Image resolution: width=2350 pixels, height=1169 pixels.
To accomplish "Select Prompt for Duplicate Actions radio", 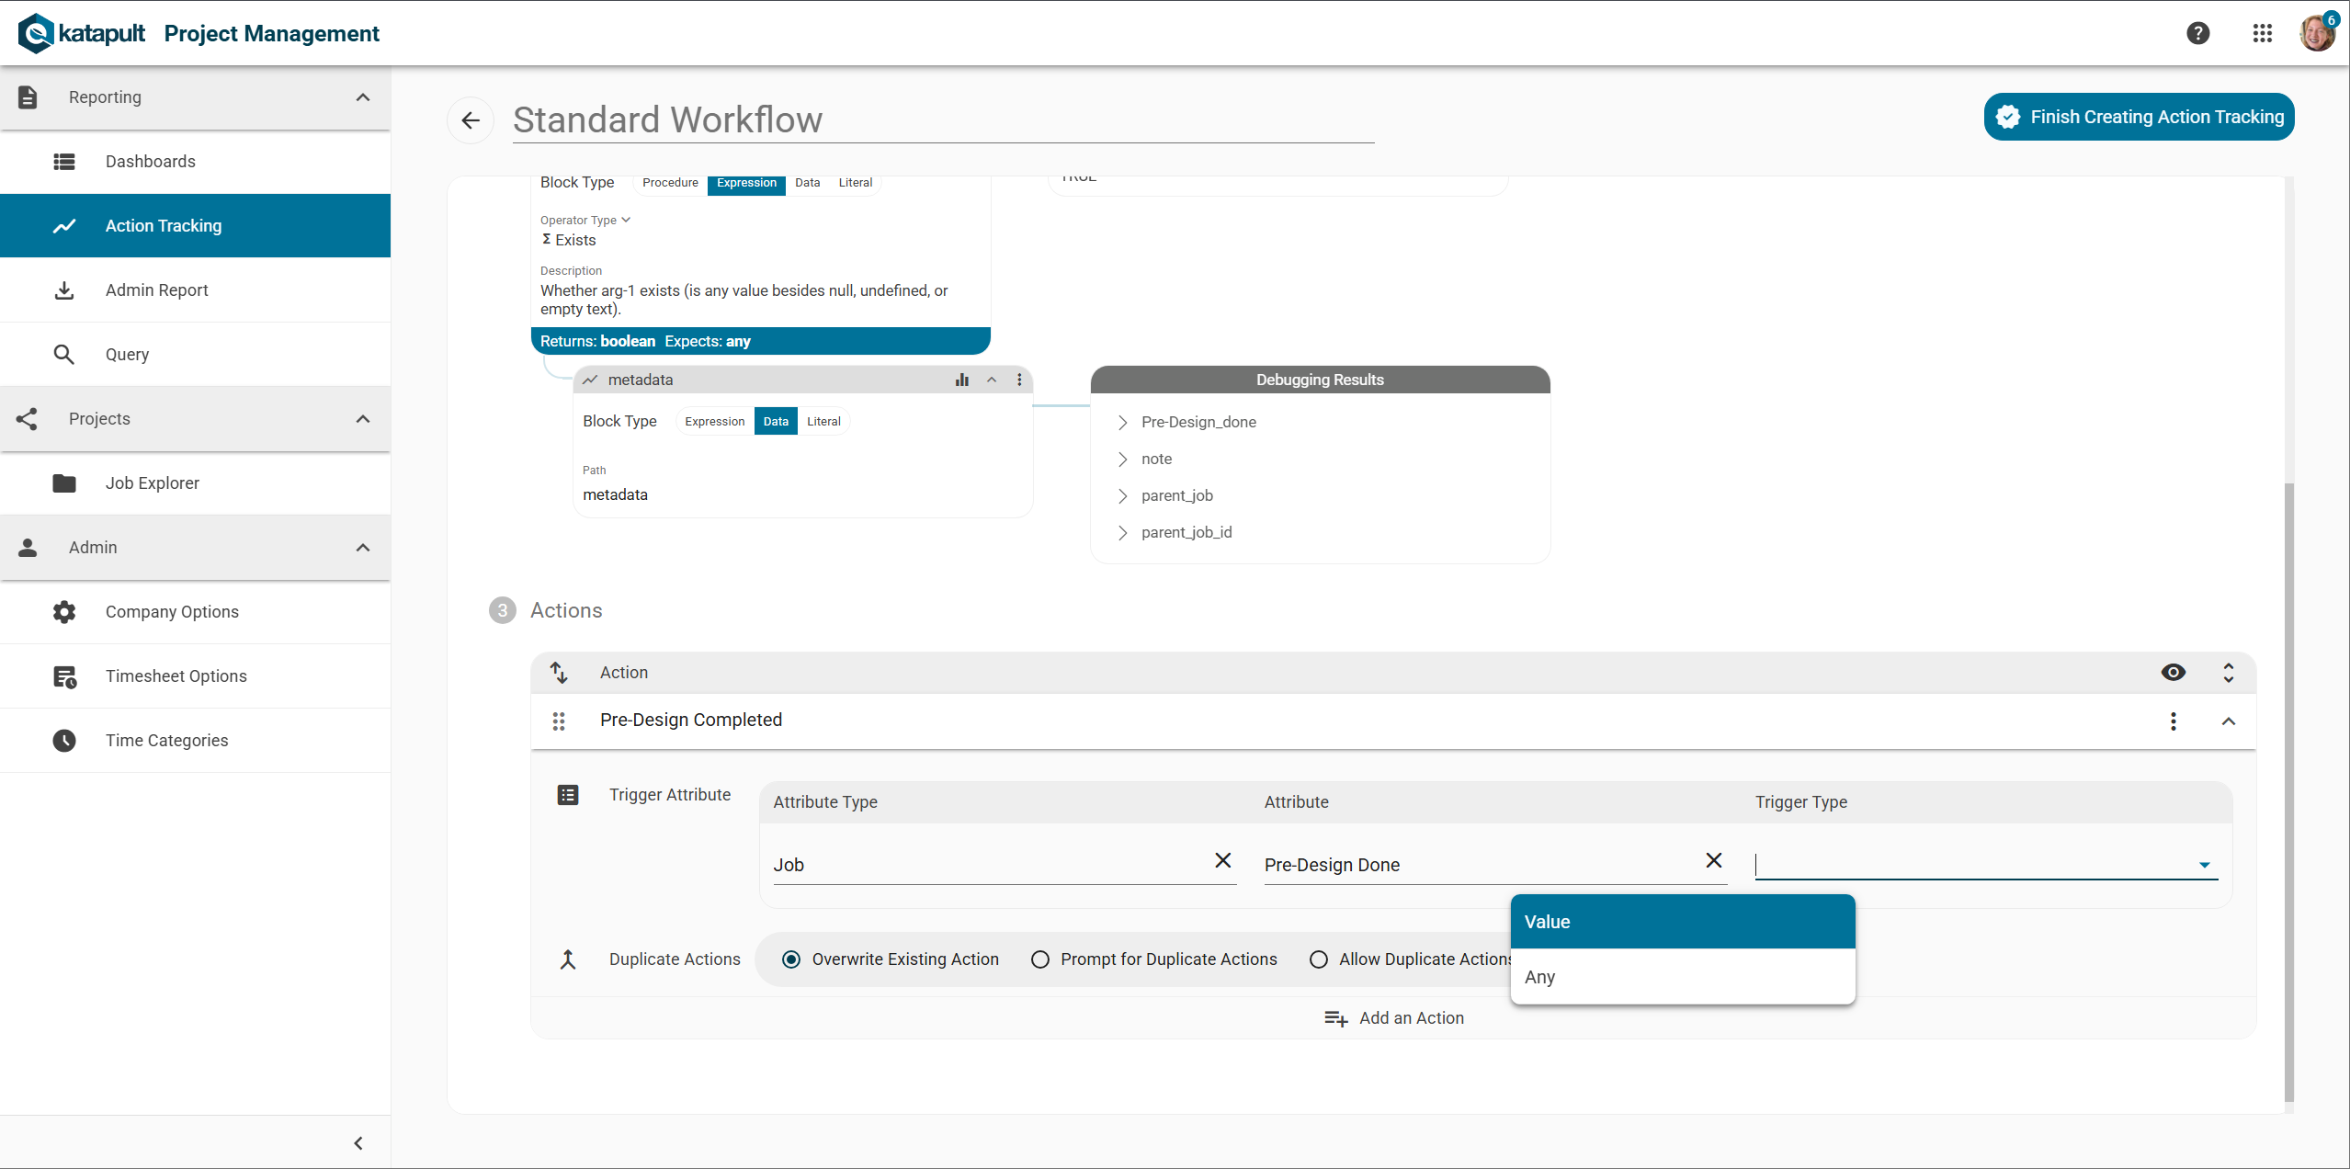I will tap(1040, 959).
